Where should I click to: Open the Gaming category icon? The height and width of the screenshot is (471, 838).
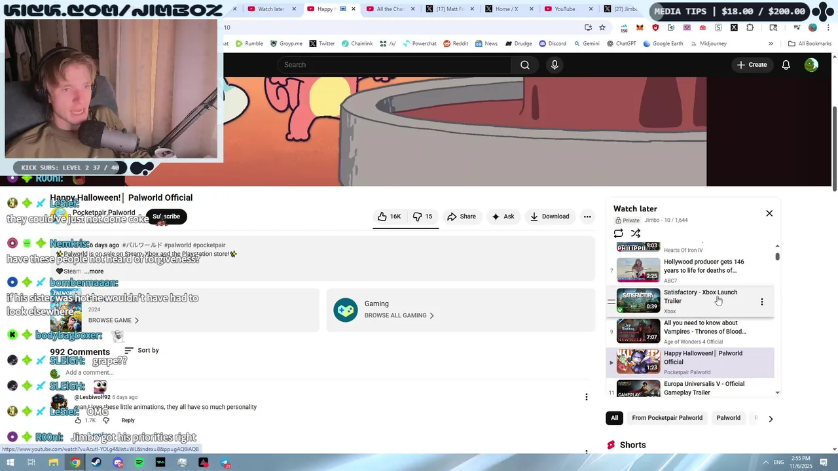(345, 309)
